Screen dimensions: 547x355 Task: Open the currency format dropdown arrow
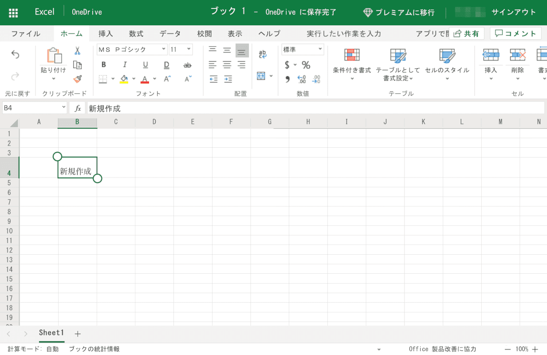[x=295, y=65]
